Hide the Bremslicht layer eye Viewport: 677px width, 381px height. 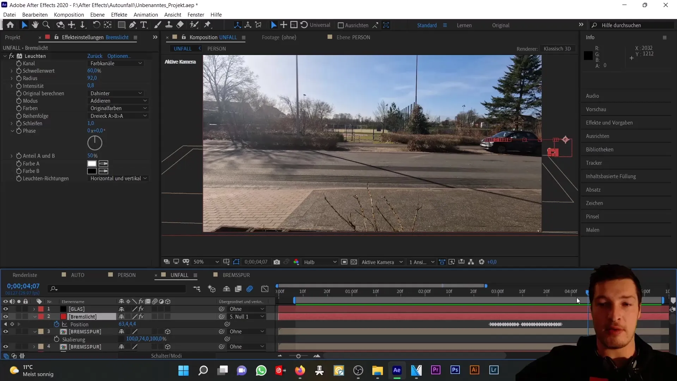click(x=5, y=317)
